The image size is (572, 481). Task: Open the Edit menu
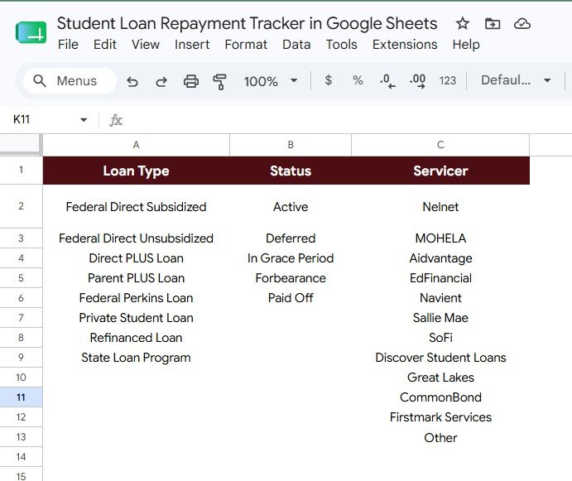(104, 45)
